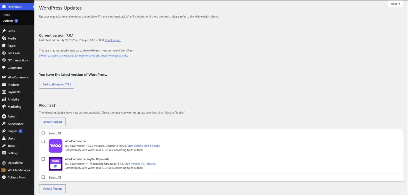Viewport: 408px width, 195px height.
Task: Click the Tools wrench icon
Action: (4, 146)
